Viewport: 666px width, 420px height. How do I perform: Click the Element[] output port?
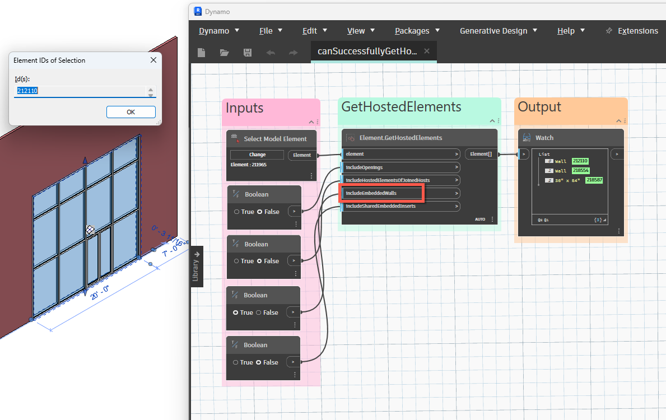(x=481, y=154)
